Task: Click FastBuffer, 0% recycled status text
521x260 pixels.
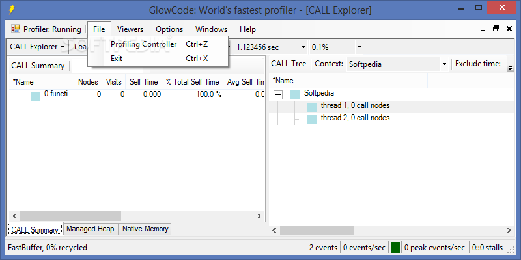Action: coord(48,248)
